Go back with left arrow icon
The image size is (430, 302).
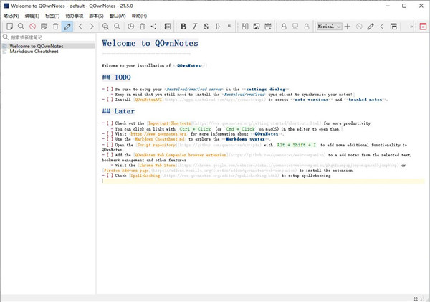(x=80, y=27)
